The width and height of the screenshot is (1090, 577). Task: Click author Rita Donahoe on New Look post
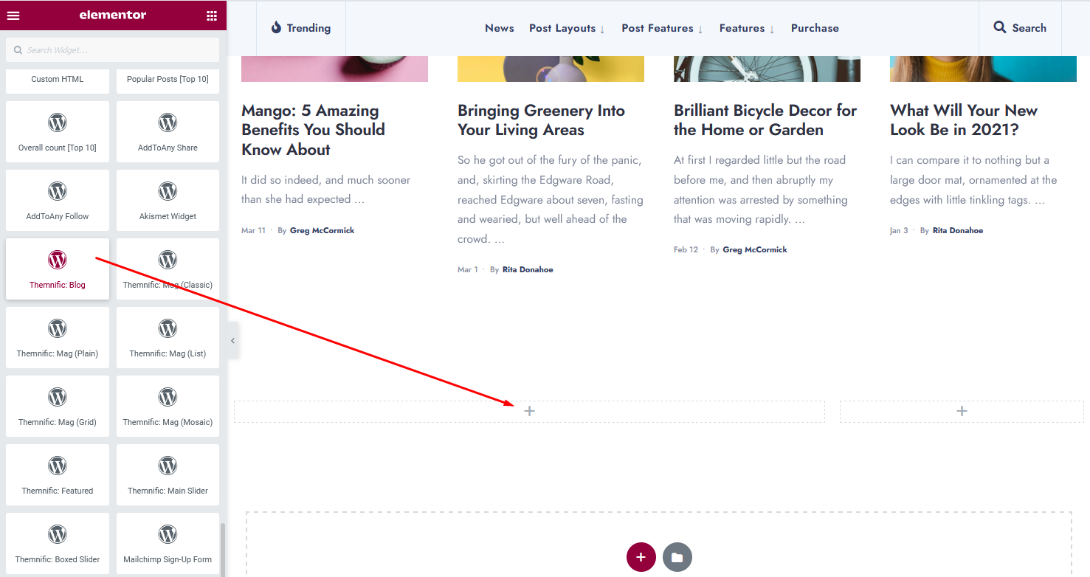coord(958,230)
